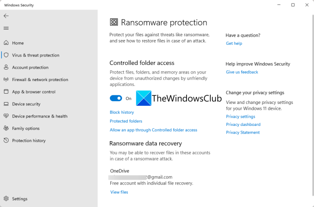Open the Privacy dashboard link

[x=243, y=125]
